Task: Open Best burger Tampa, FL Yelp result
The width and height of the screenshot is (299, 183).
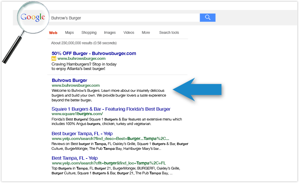Action: point(82,134)
